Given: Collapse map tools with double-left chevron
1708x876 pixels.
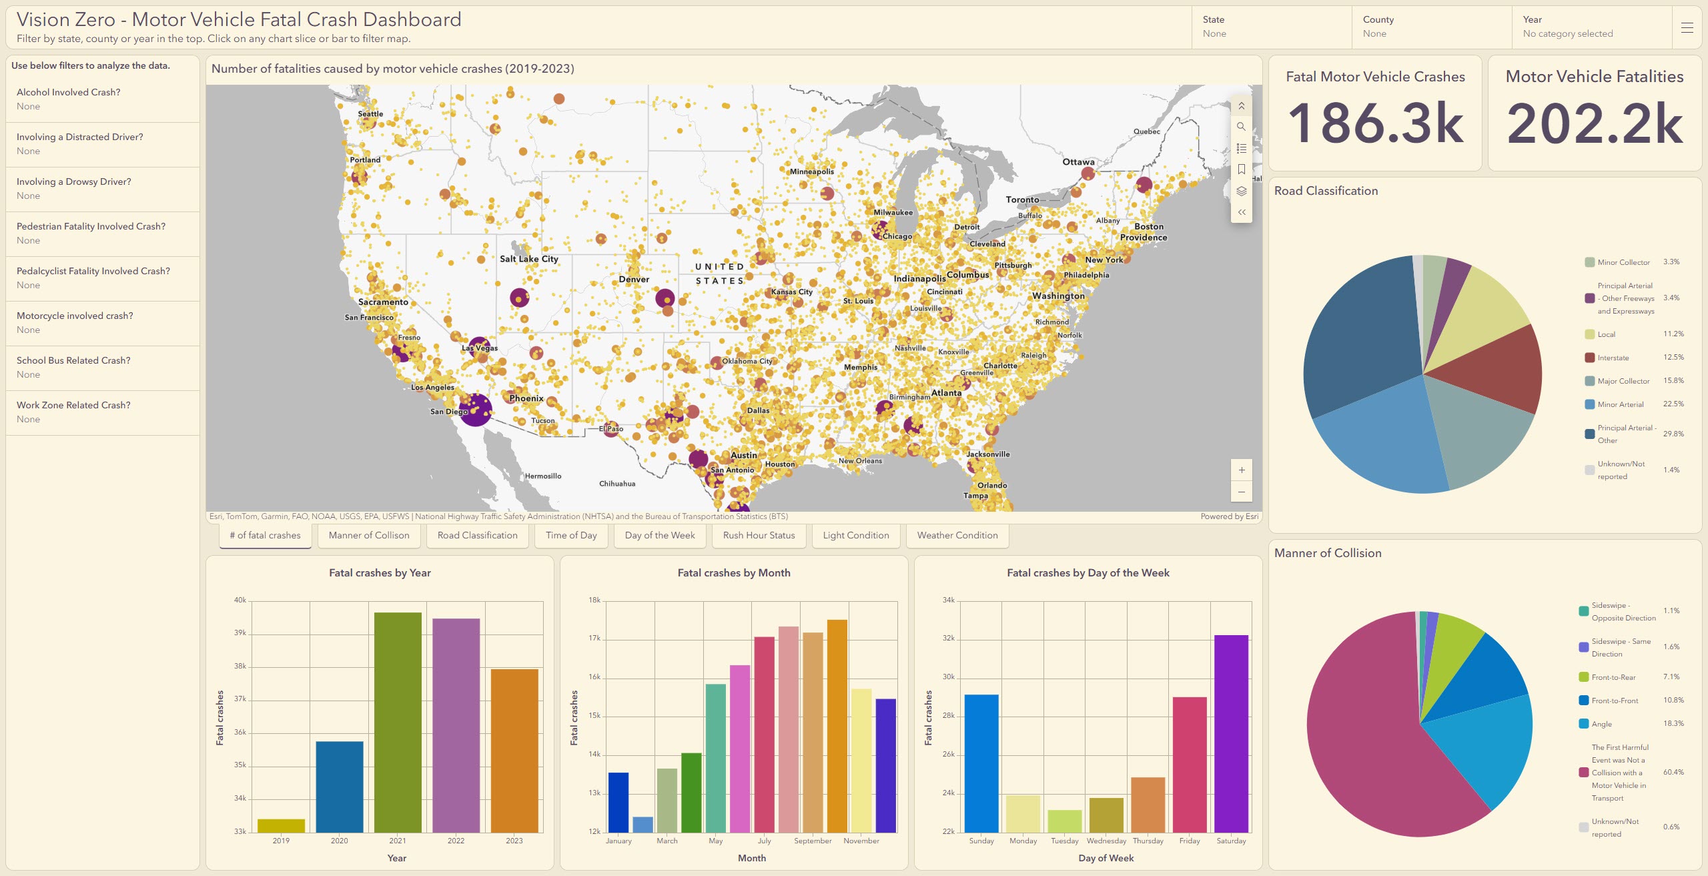Looking at the screenshot, I should pos(1241,212).
